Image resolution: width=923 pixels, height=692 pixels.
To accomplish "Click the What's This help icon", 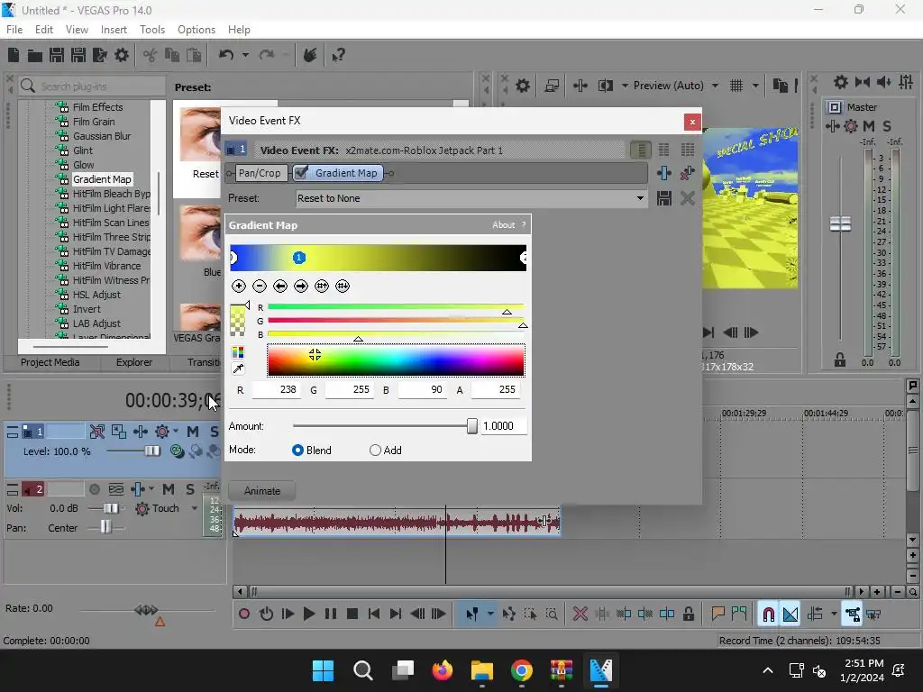I will [x=338, y=55].
